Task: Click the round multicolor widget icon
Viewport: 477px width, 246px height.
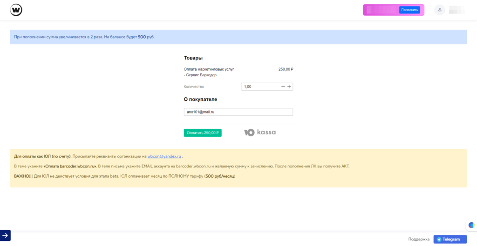Action: pos(471,225)
